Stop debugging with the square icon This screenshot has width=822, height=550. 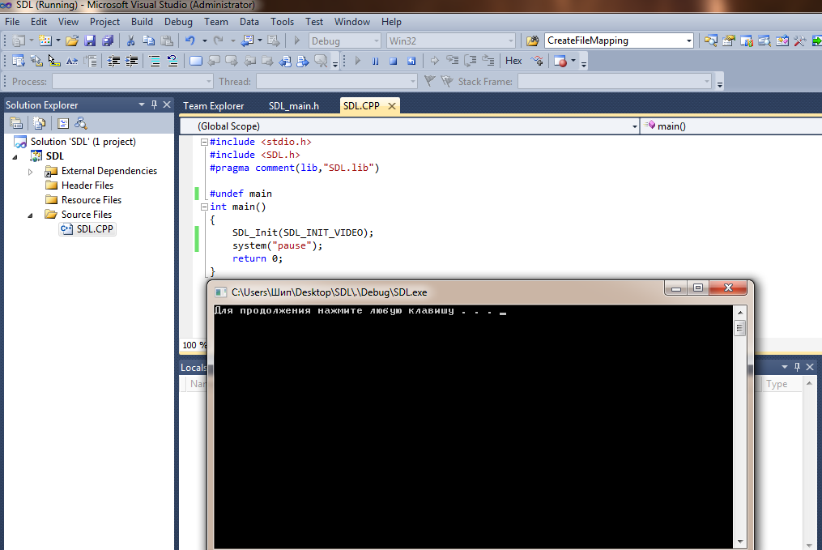pyautogui.click(x=393, y=61)
